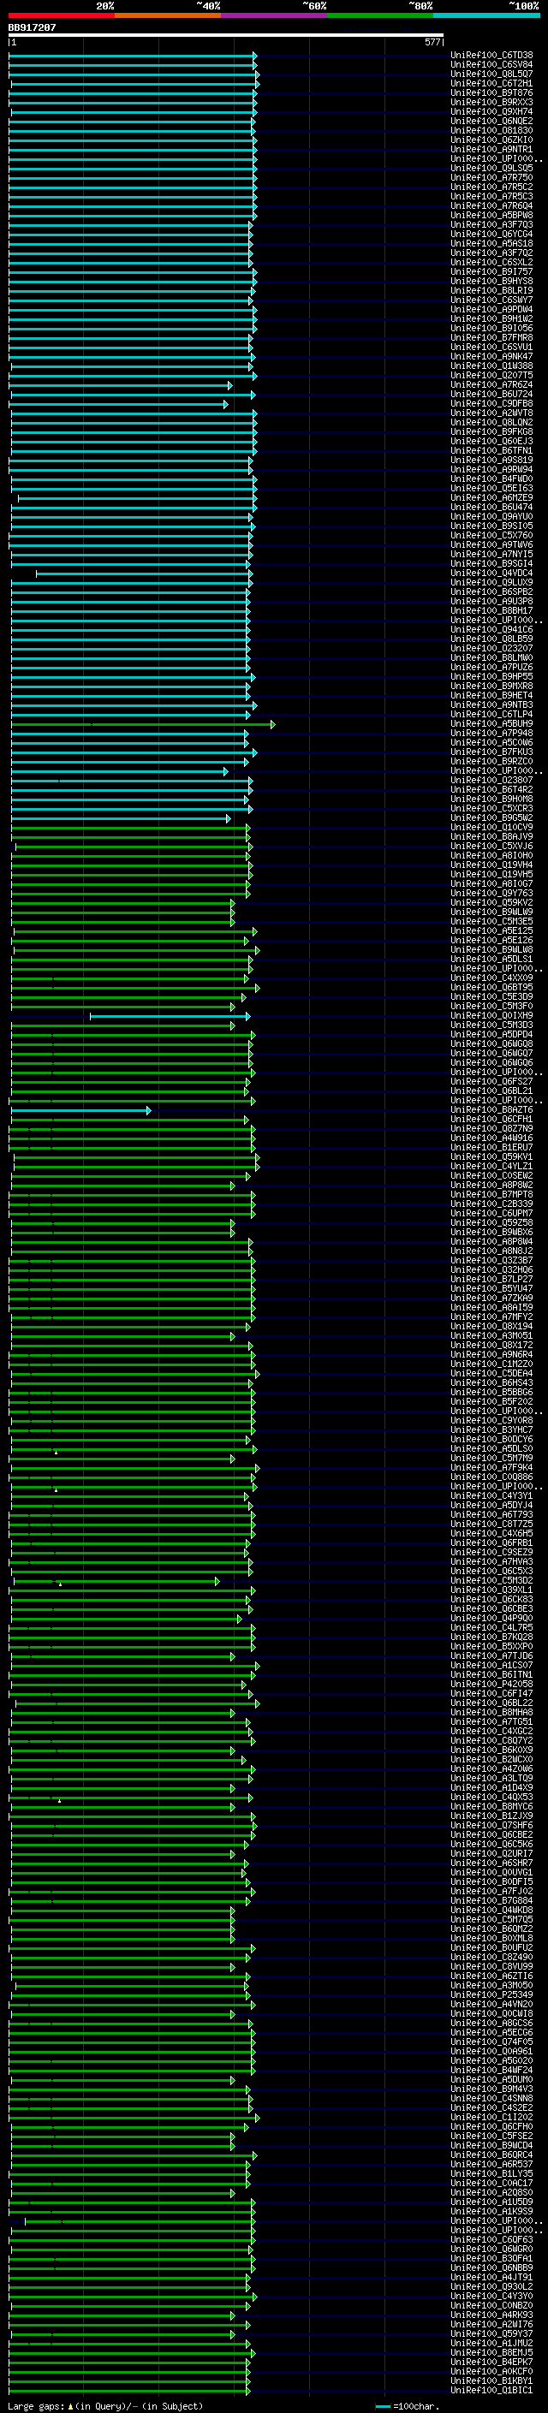
Task: Click the green ~80% identity legend segment
Action: point(380,15)
